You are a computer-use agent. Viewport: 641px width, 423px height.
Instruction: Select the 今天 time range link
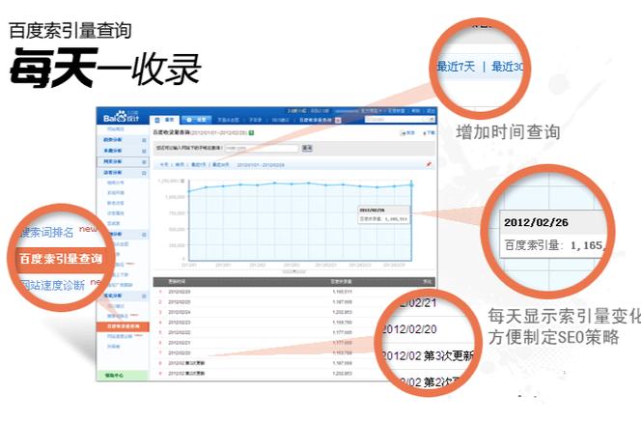click(164, 164)
